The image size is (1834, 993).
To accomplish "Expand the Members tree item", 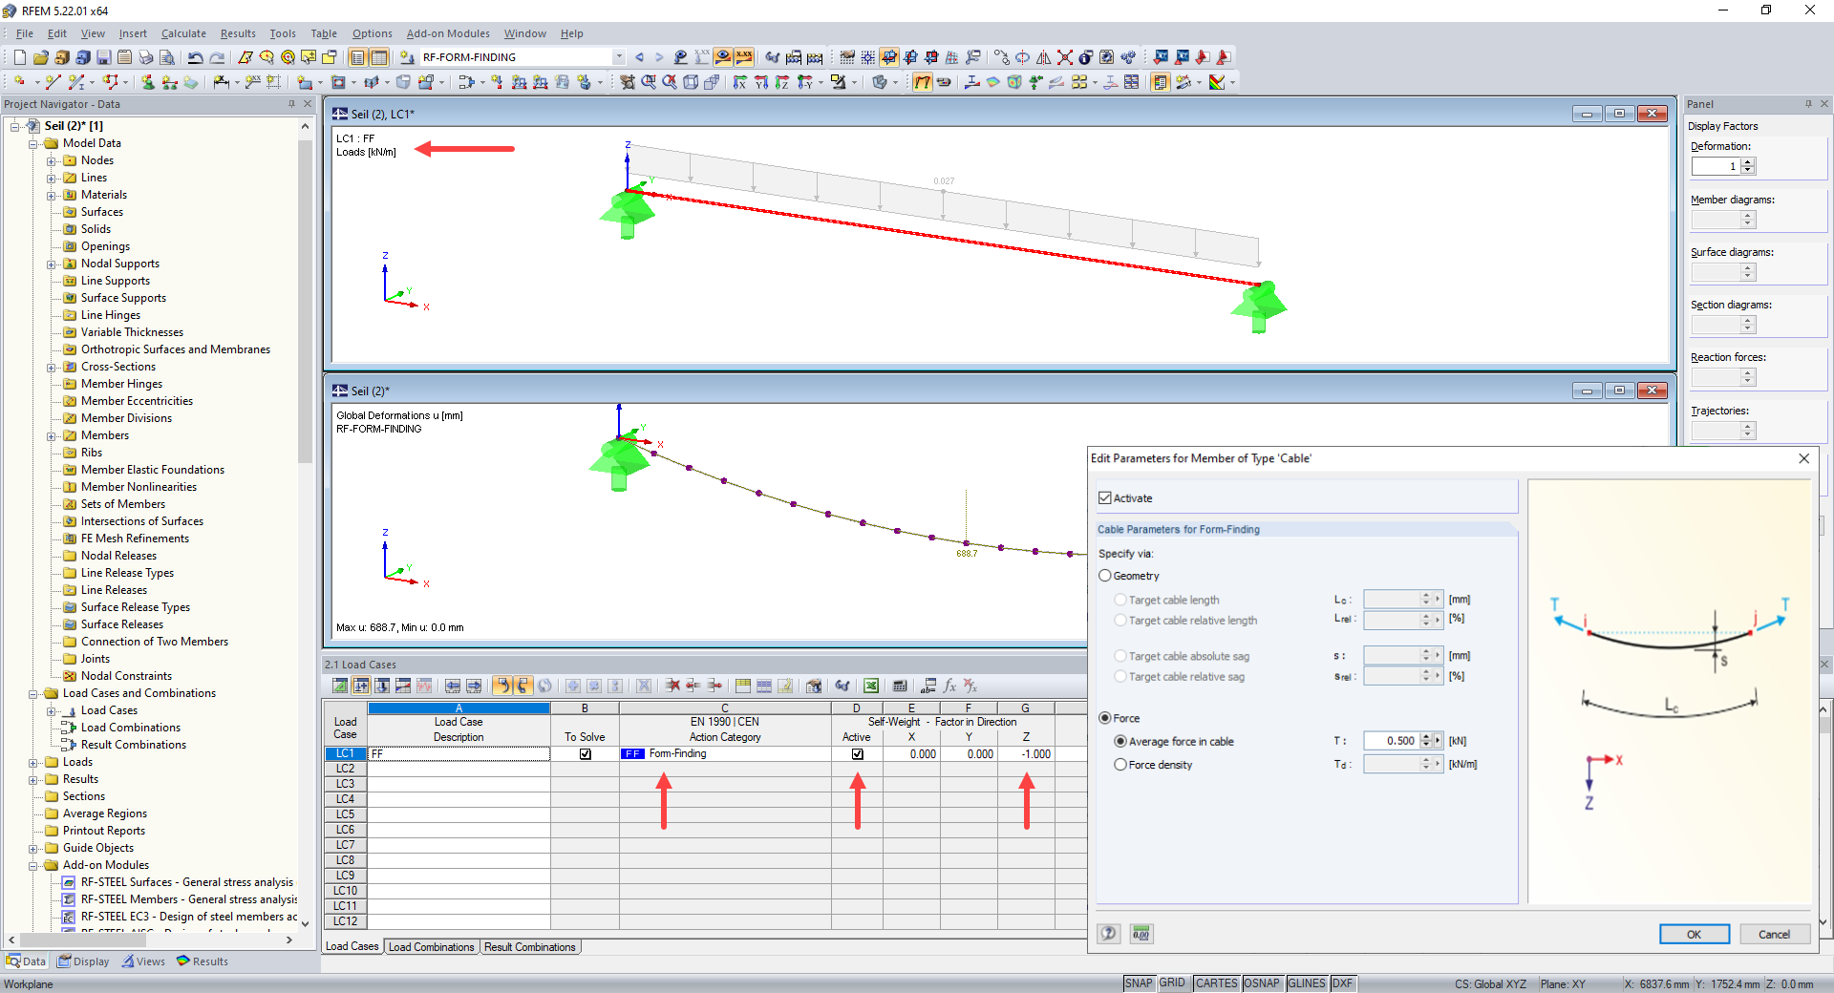I will [x=52, y=434].
